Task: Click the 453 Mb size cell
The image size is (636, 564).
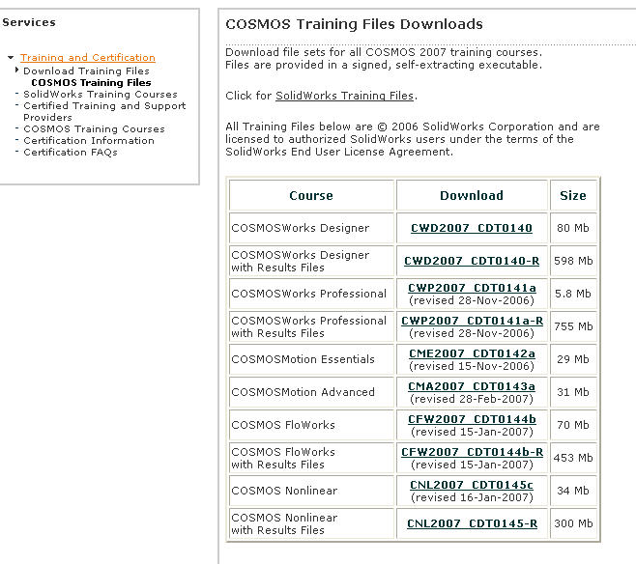Action: point(573,458)
